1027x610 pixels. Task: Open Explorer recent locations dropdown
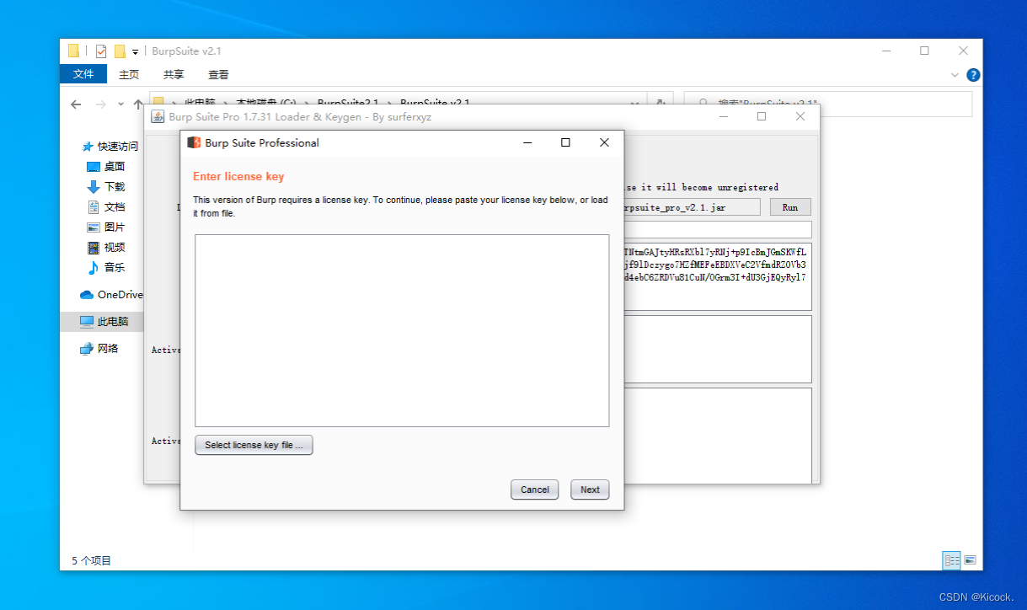pos(121,104)
